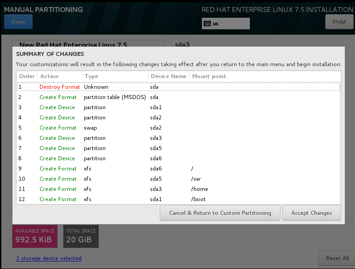Select the xfs row mounted at /var

click(x=179, y=178)
